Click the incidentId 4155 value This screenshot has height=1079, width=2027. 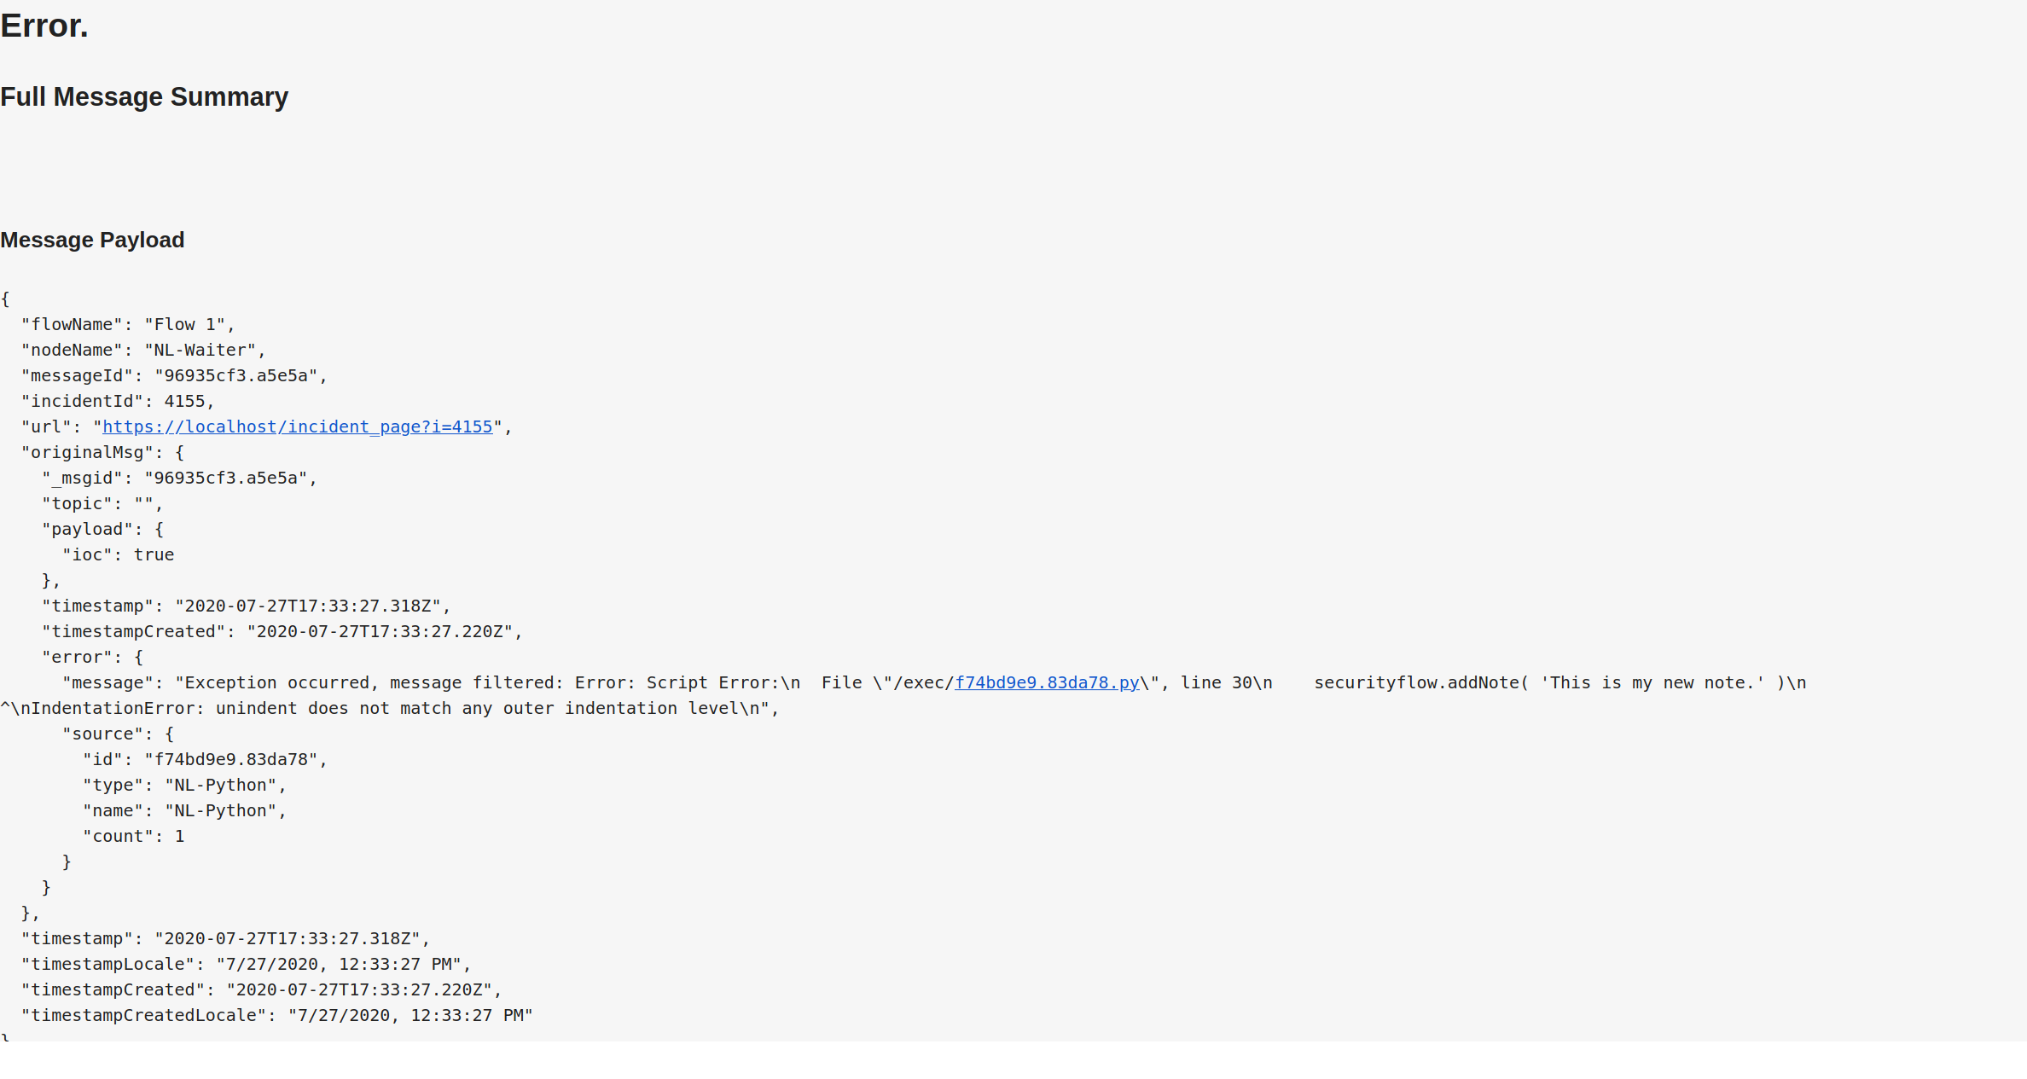[184, 401]
